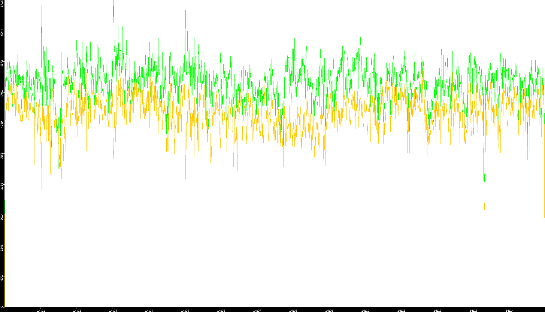Click the 14:05 time label

coord(185,310)
